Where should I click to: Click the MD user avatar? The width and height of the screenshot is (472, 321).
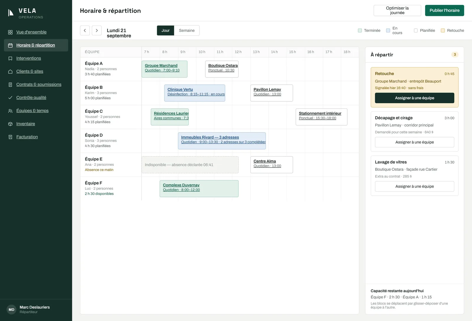pyautogui.click(x=12, y=310)
